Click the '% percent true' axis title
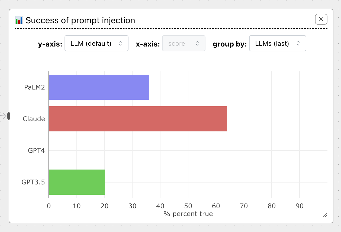341x232 pixels. (x=188, y=214)
